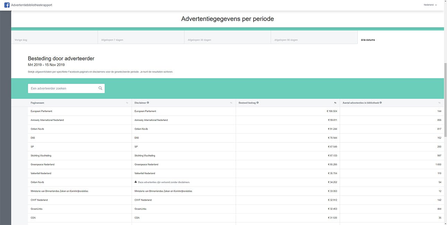Screen dimensions: 447x225
Task: Select the Afgelopen 30 dagen tab
Action: (227, 37)
